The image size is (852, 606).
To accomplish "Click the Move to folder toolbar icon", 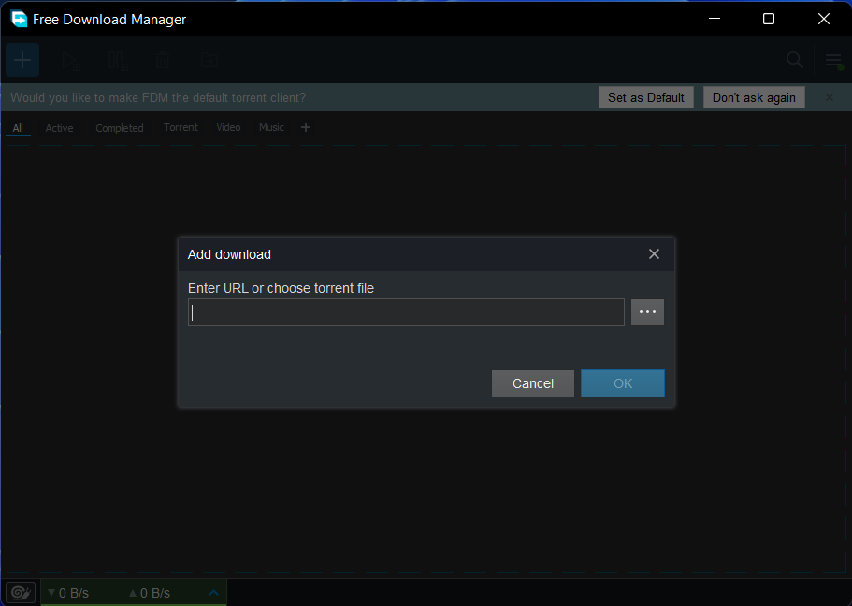I will [x=209, y=60].
